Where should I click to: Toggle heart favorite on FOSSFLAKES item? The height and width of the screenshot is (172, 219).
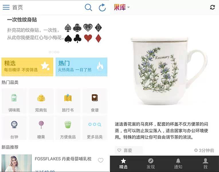(101, 160)
